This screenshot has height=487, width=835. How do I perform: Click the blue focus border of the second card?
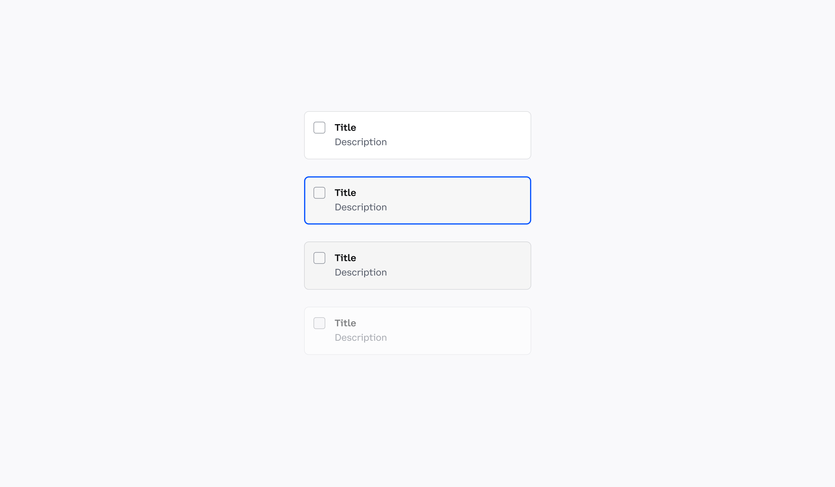(x=417, y=177)
